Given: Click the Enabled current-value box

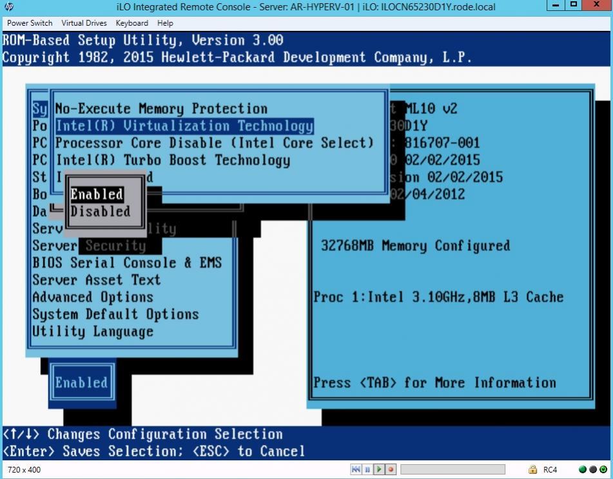Looking at the screenshot, I should [x=82, y=382].
